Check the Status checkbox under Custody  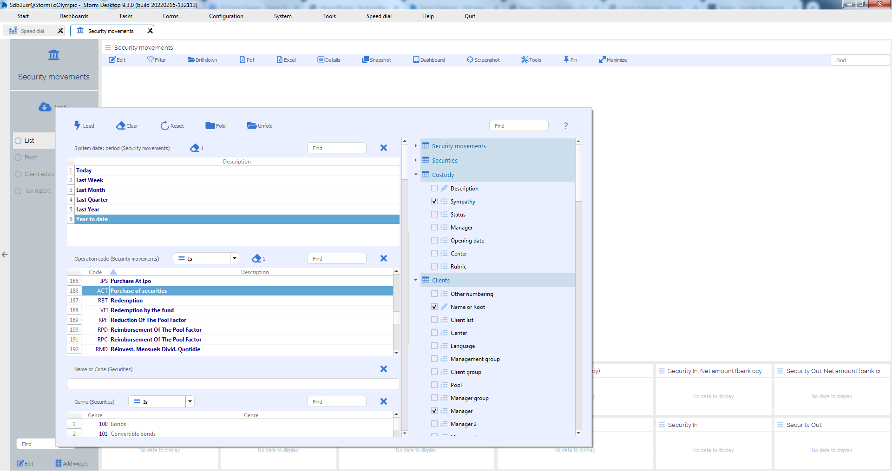(434, 214)
